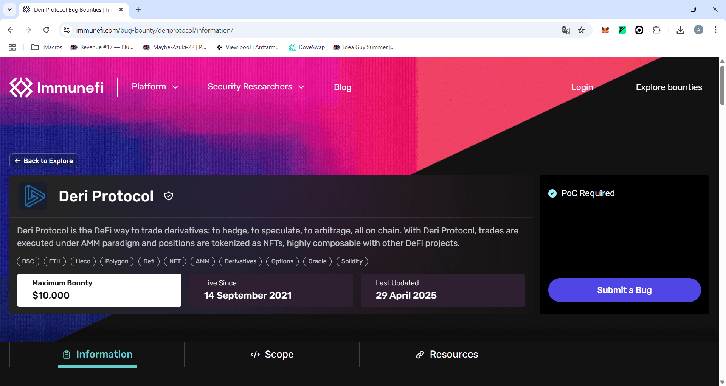Switch to the Information tab

pyautogui.click(x=97, y=355)
